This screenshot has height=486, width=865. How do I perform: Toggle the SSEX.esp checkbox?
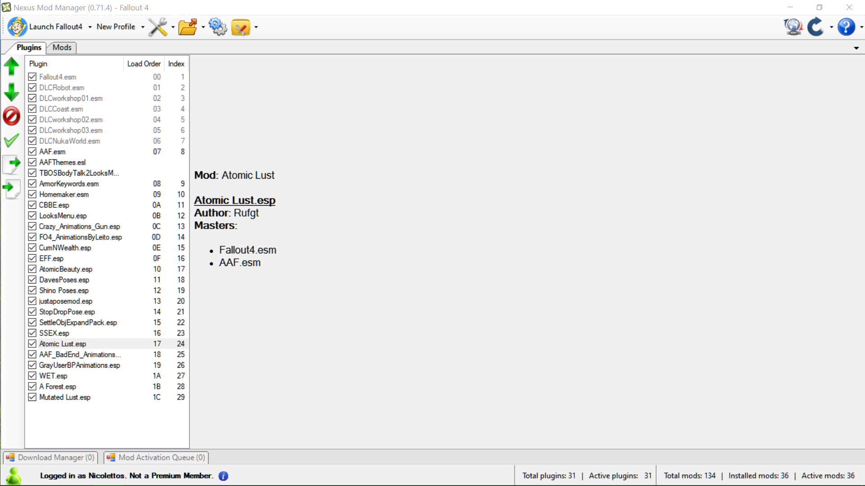click(x=32, y=333)
